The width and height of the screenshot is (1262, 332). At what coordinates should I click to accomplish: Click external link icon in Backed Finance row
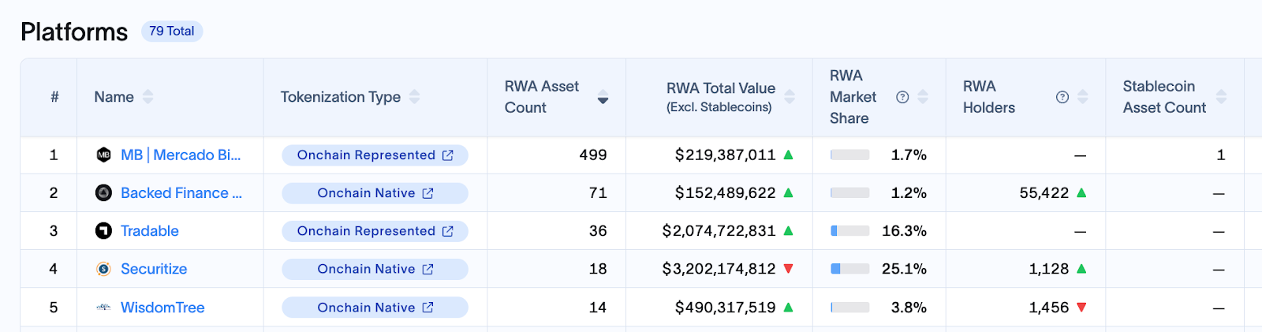point(428,193)
